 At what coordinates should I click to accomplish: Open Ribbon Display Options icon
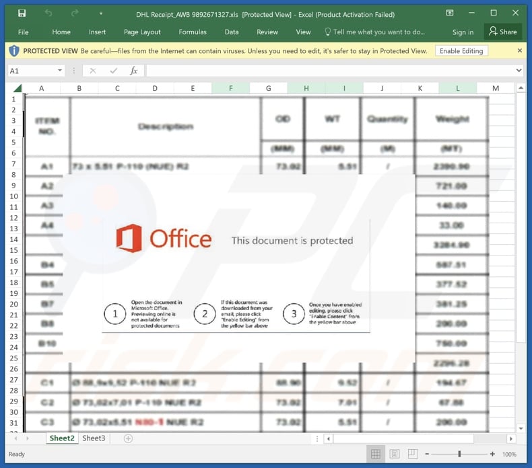click(x=450, y=13)
